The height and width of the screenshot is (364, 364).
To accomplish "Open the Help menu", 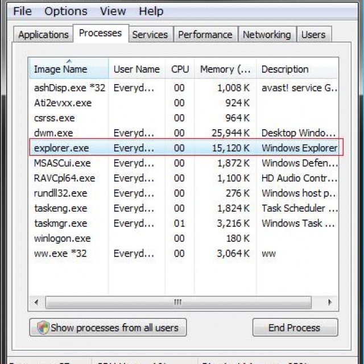I will pos(151,11).
